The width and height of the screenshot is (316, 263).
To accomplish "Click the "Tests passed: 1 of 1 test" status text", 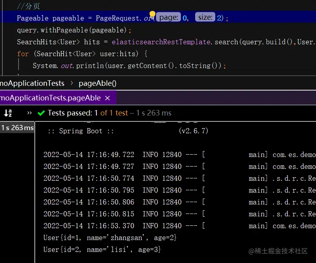I will tap(88, 113).
